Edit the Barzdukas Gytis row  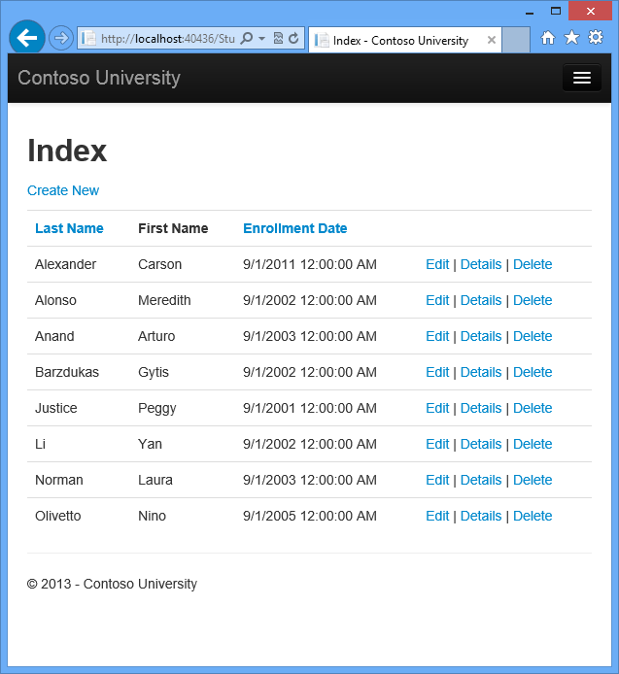(437, 372)
